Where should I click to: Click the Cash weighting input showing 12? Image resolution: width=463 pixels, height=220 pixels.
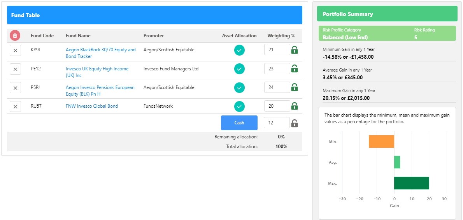tap(277, 123)
